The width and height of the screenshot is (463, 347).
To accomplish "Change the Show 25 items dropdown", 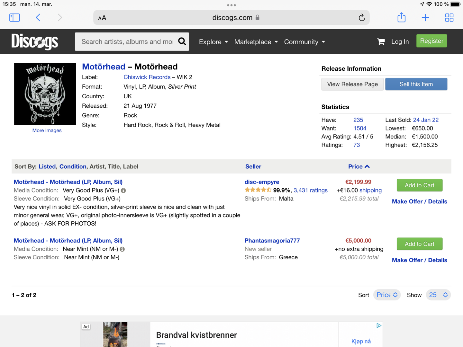I will [438, 295].
